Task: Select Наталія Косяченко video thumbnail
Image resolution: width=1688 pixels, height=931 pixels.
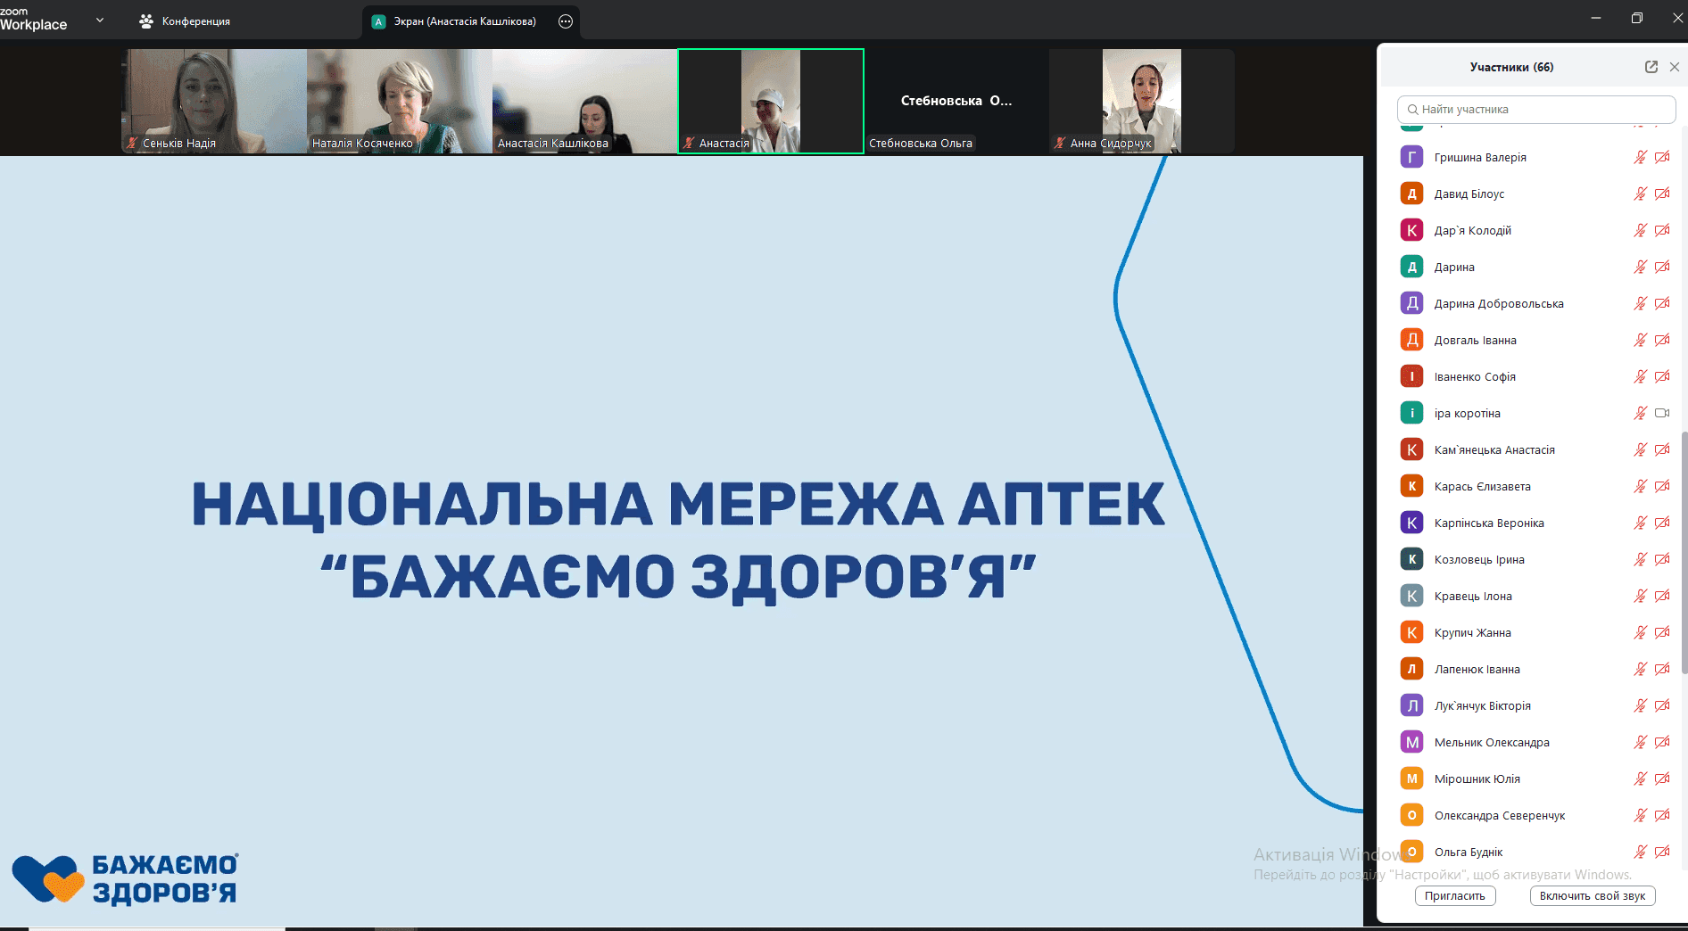Action: click(400, 101)
